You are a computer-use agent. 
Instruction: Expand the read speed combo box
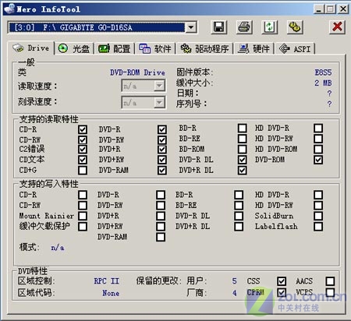[x=159, y=86]
